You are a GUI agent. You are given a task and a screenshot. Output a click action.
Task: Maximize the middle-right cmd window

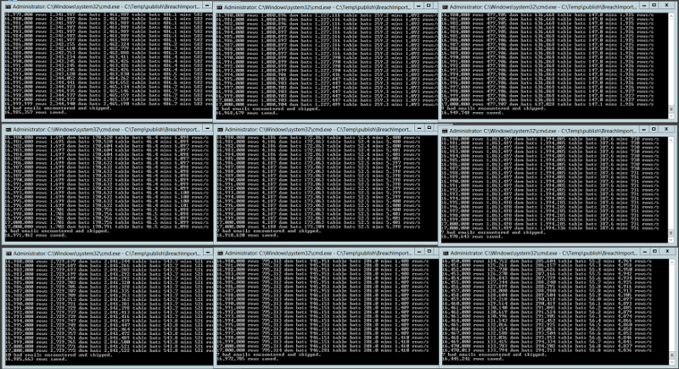[654, 129]
